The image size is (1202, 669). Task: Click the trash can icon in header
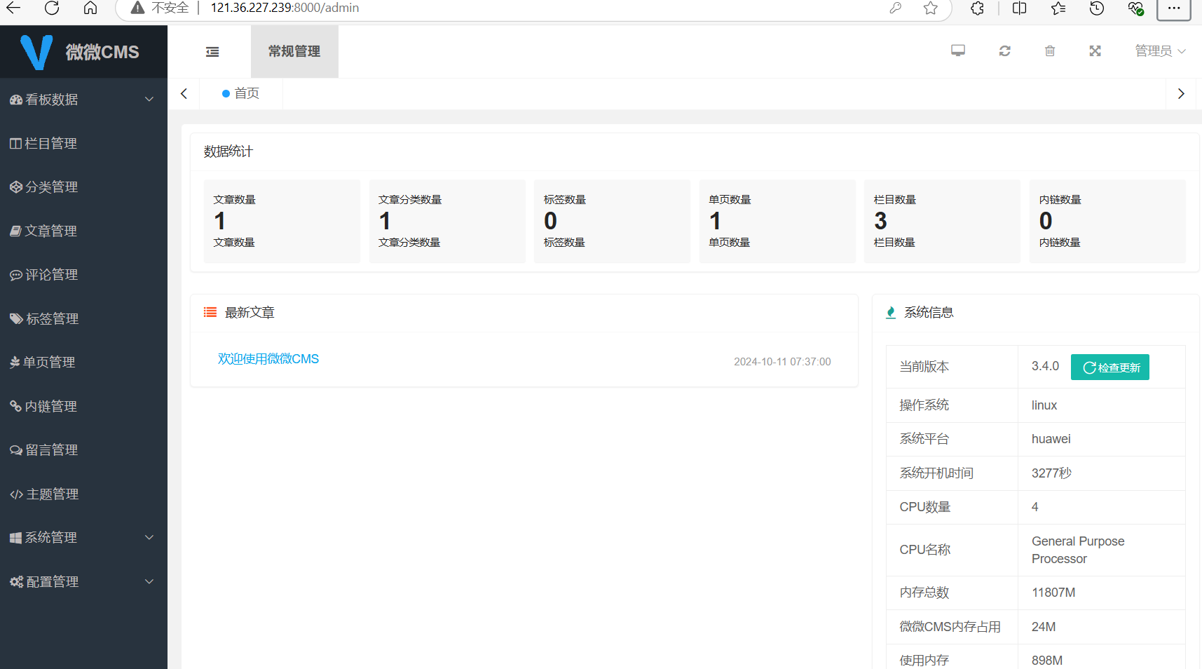tap(1049, 50)
